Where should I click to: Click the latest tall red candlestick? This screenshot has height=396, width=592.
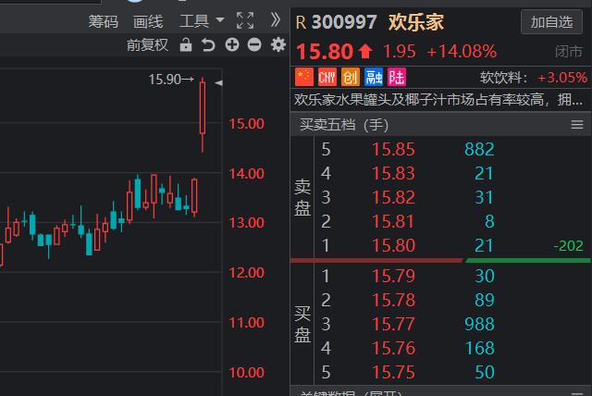(203, 115)
